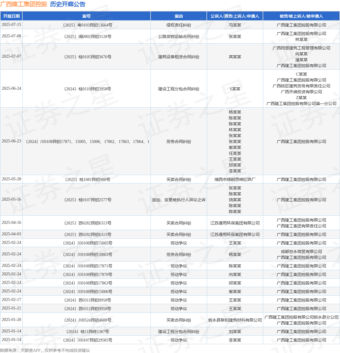The height and width of the screenshot is (353, 340).
Task: Click the 案由 column header
Action: 179,16
